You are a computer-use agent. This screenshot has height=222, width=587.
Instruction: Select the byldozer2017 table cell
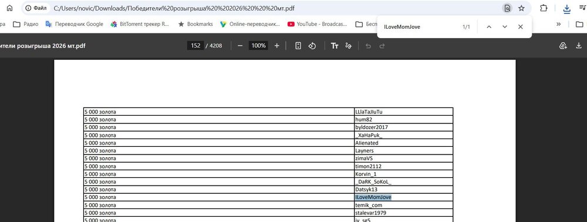pyautogui.click(x=404, y=127)
